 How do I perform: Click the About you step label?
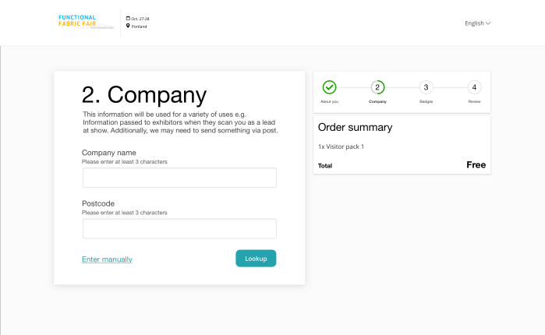coord(329,102)
